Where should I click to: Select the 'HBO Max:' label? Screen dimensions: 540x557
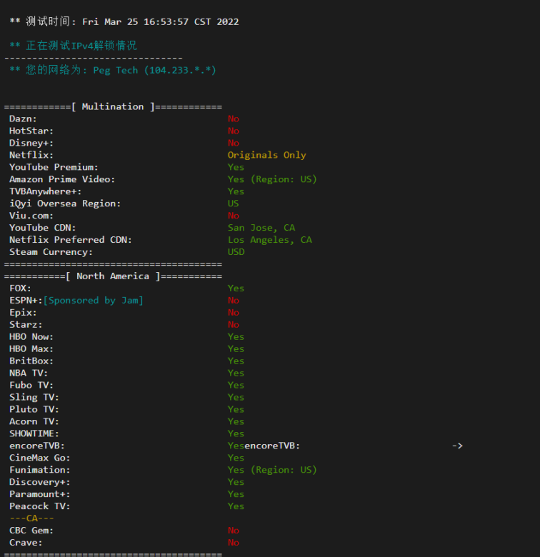coord(31,348)
